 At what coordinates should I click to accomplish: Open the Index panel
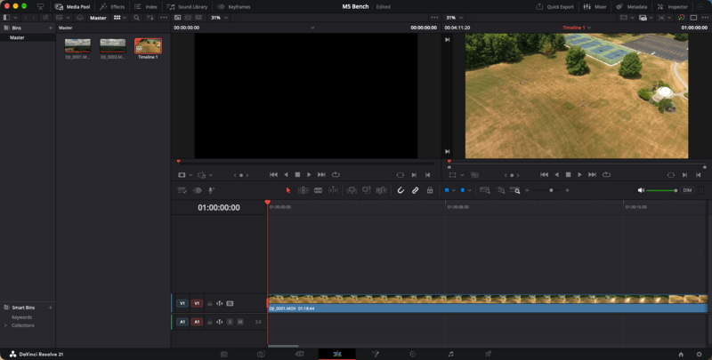[146, 7]
